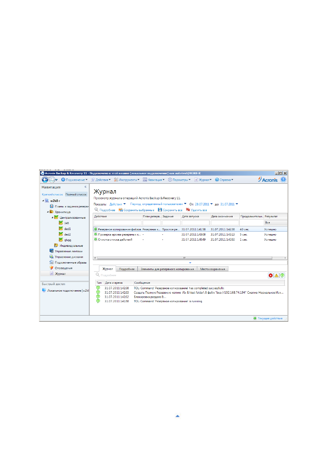Screen dimensions: 327x462
Task: Click Текущие действия link in status bar
Action: pos(270,318)
